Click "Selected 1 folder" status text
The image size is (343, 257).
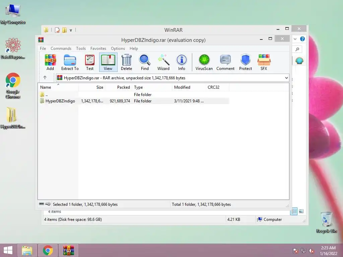[x=85, y=204]
